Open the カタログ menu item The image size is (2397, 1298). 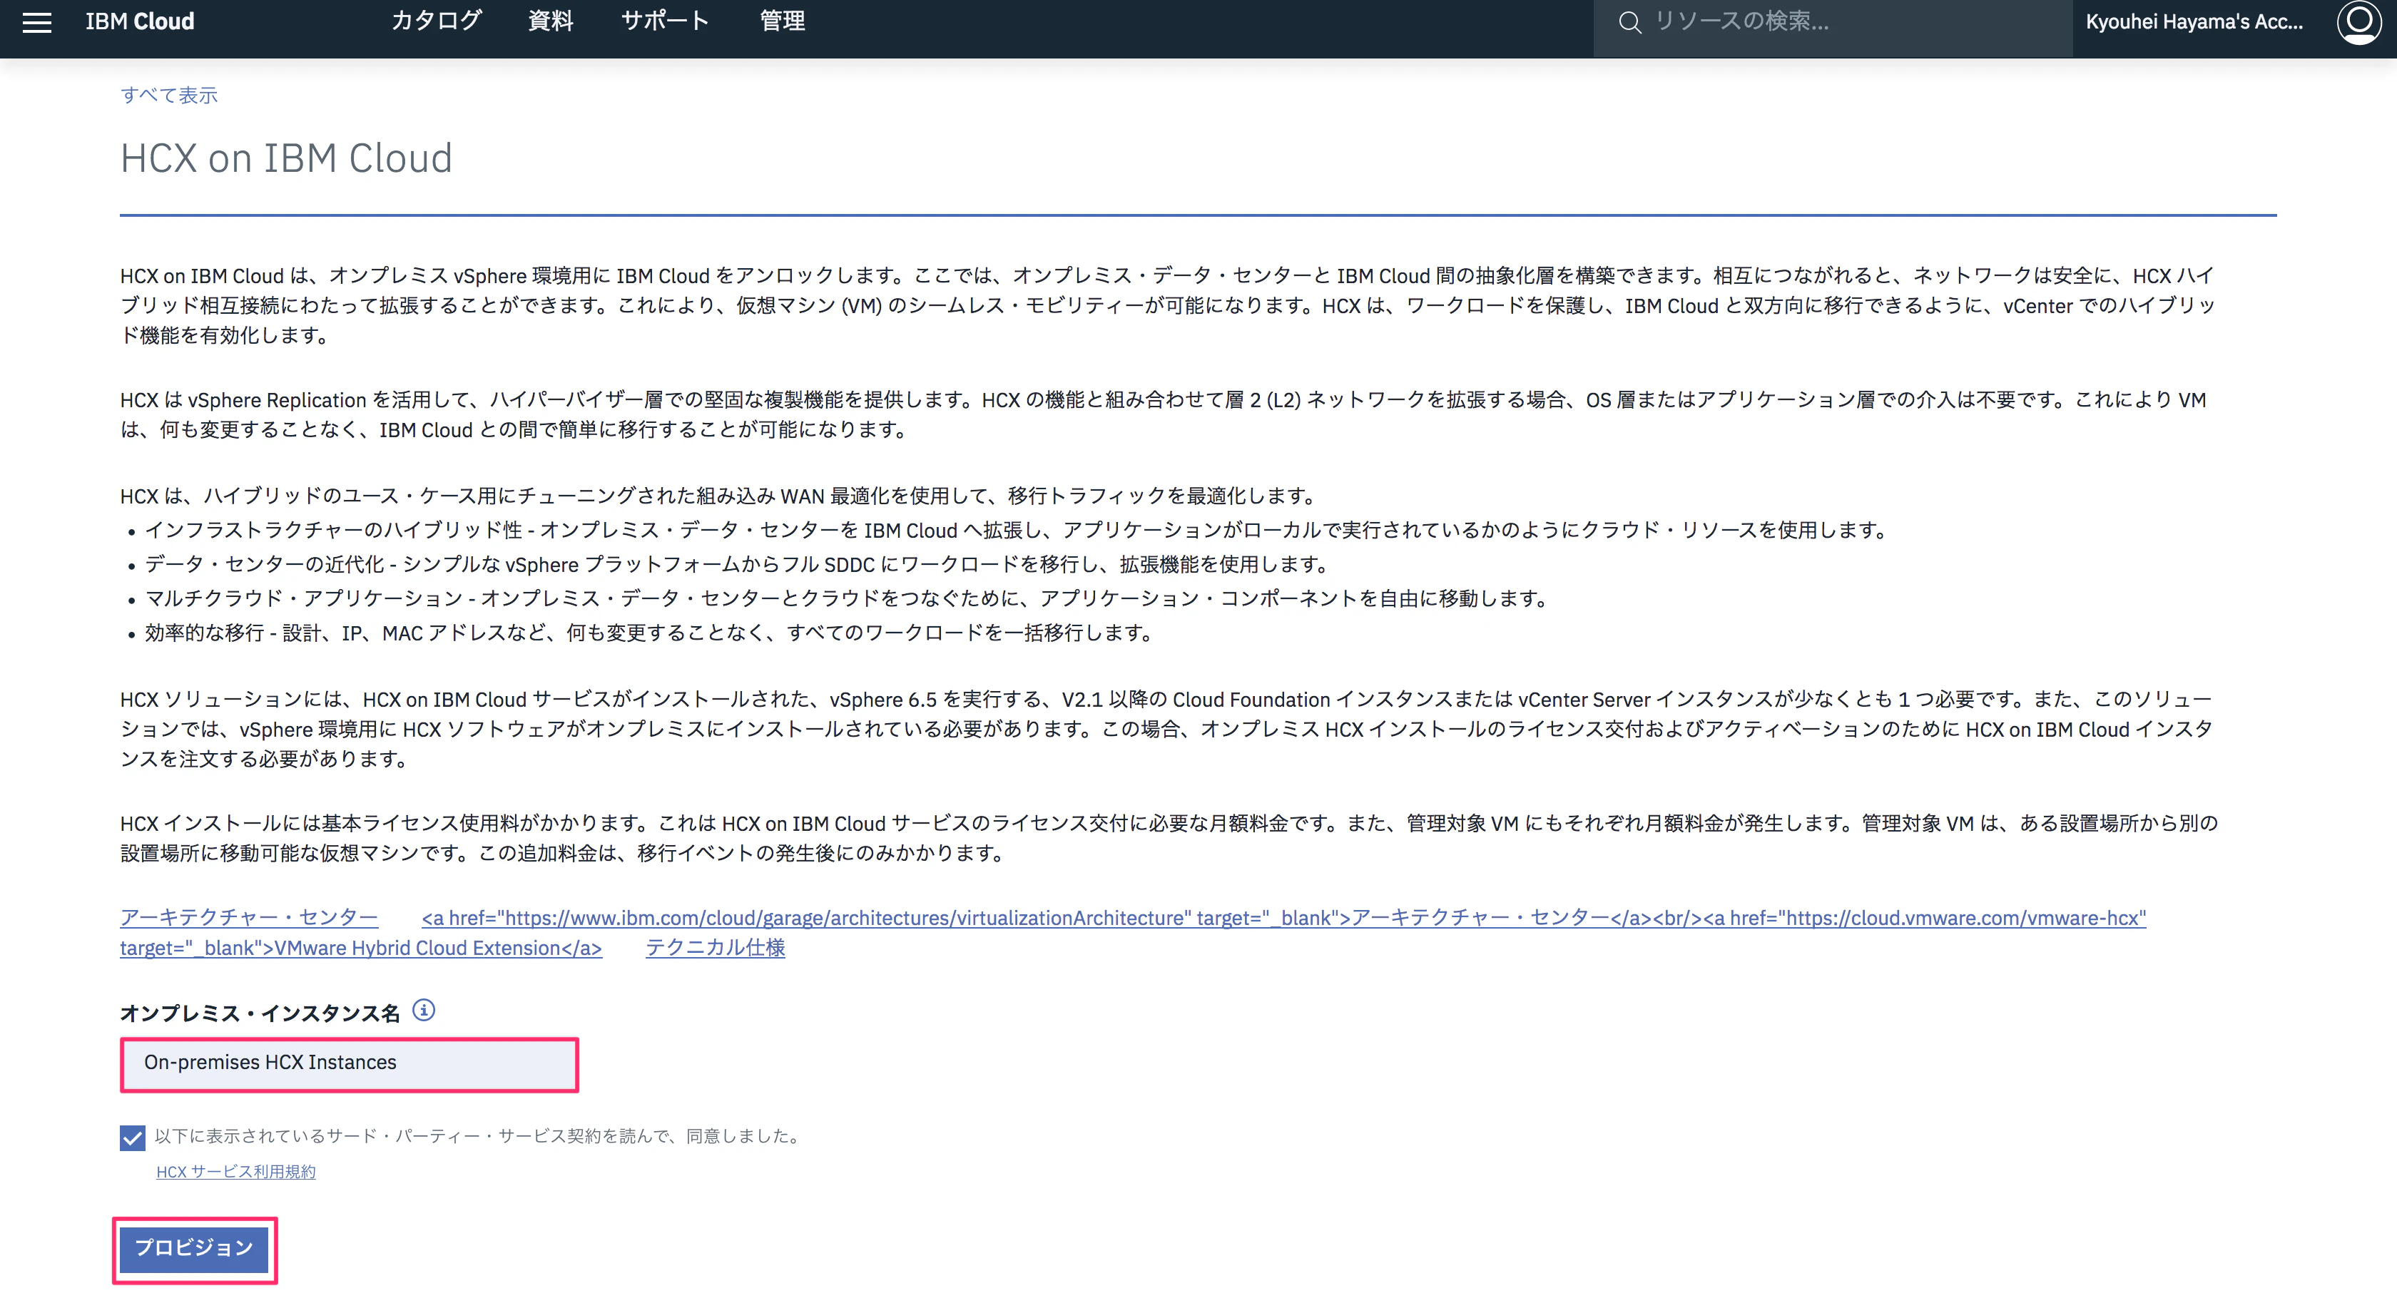coord(435,21)
